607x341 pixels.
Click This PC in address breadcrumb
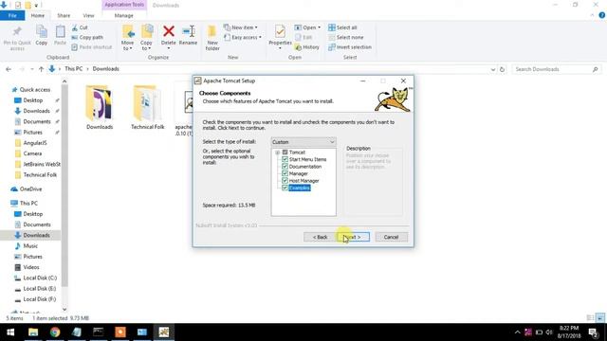(74, 69)
